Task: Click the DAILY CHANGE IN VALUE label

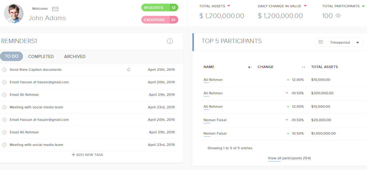Action: 280,6
